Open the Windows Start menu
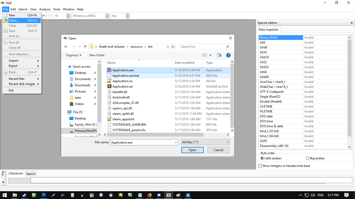Viewport: 355px width, 199px height. point(5,195)
